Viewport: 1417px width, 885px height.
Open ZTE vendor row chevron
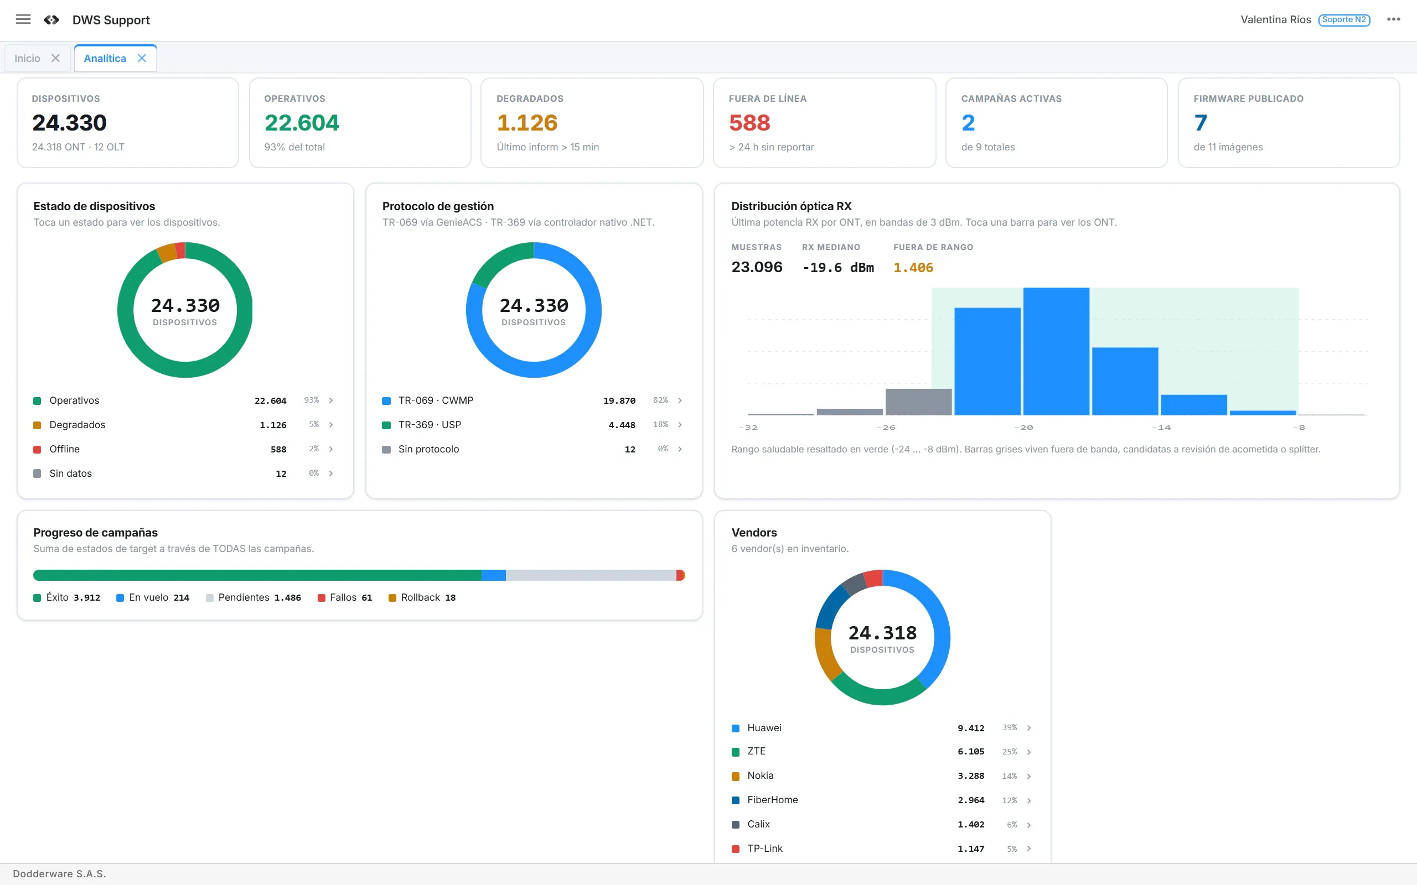[1029, 752]
